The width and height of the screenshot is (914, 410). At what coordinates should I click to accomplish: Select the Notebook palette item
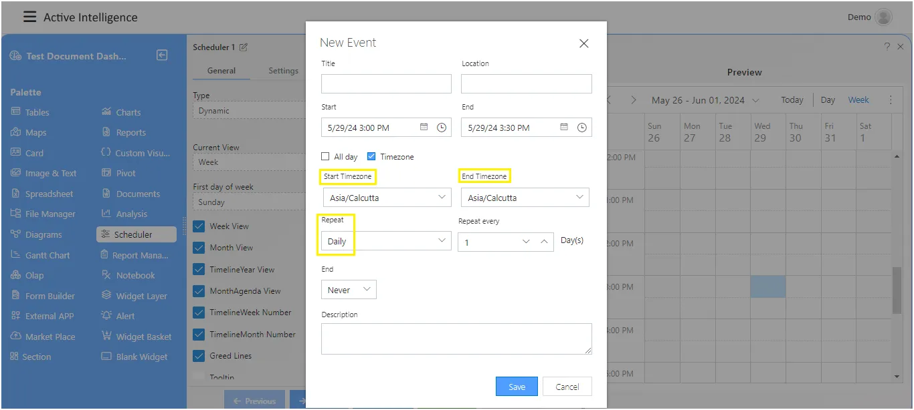(x=128, y=275)
